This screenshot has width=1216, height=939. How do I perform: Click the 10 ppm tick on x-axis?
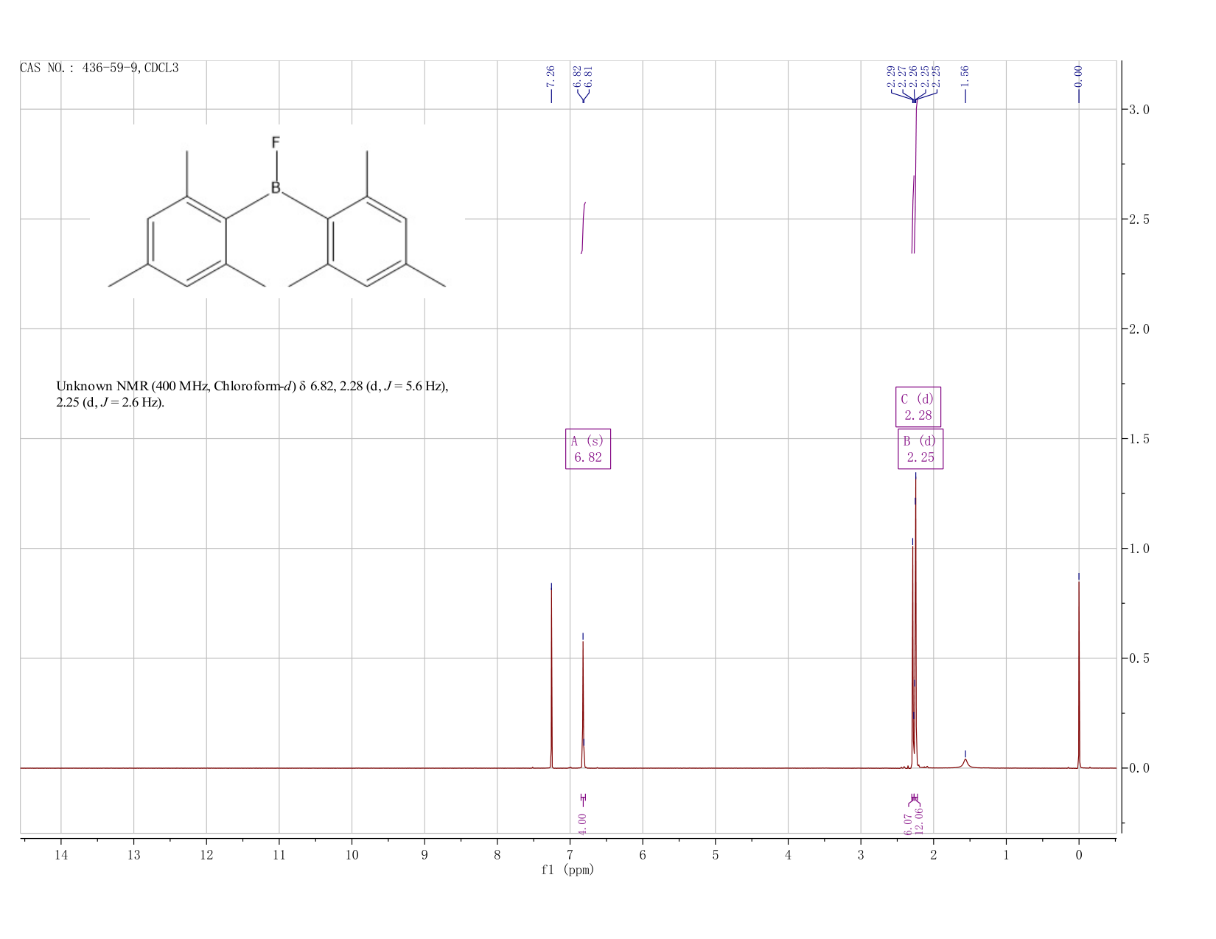coord(352,855)
